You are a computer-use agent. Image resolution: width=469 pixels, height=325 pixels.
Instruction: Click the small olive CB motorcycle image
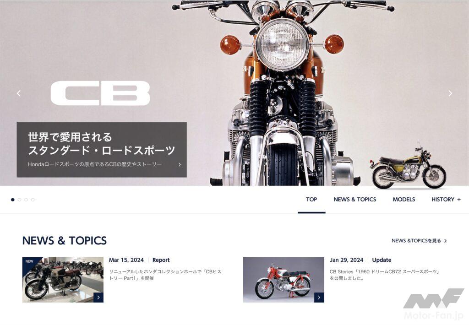[409, 169]
